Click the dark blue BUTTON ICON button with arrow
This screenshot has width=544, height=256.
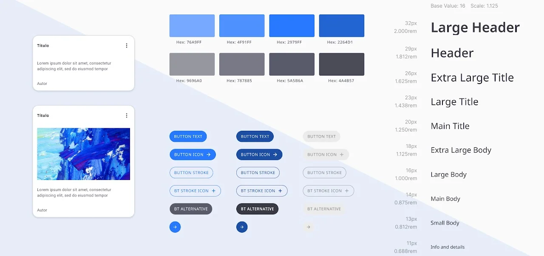(259, 155)
